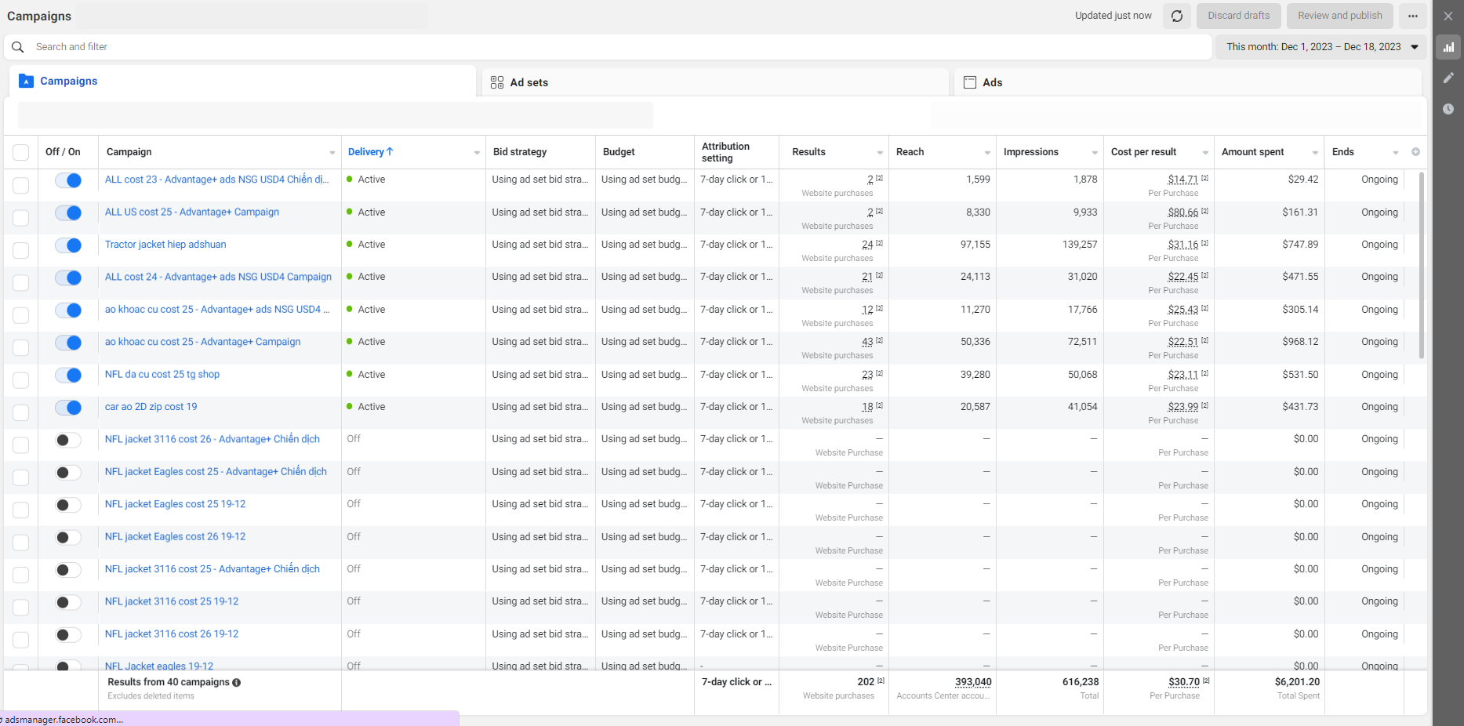Click the Campaigns folder icon
The width and height of the screenshot is (1464, 726).
(26, 81)
